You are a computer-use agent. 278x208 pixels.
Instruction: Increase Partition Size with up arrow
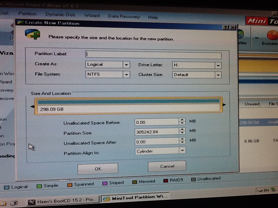tap(182, 130)
